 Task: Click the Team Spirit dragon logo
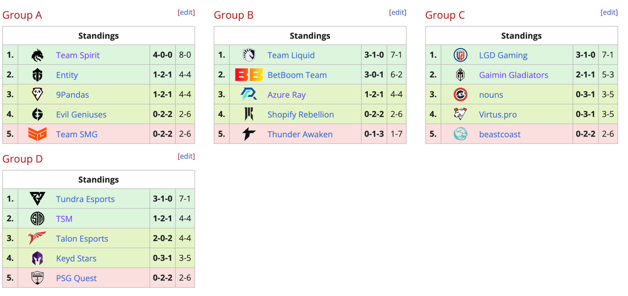(x=37, y=55)
